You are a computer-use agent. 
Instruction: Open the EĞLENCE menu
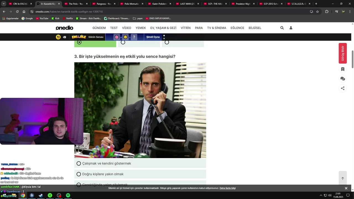(237, 28)
